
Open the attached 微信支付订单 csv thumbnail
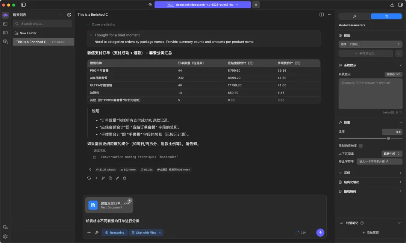[109, 205]
